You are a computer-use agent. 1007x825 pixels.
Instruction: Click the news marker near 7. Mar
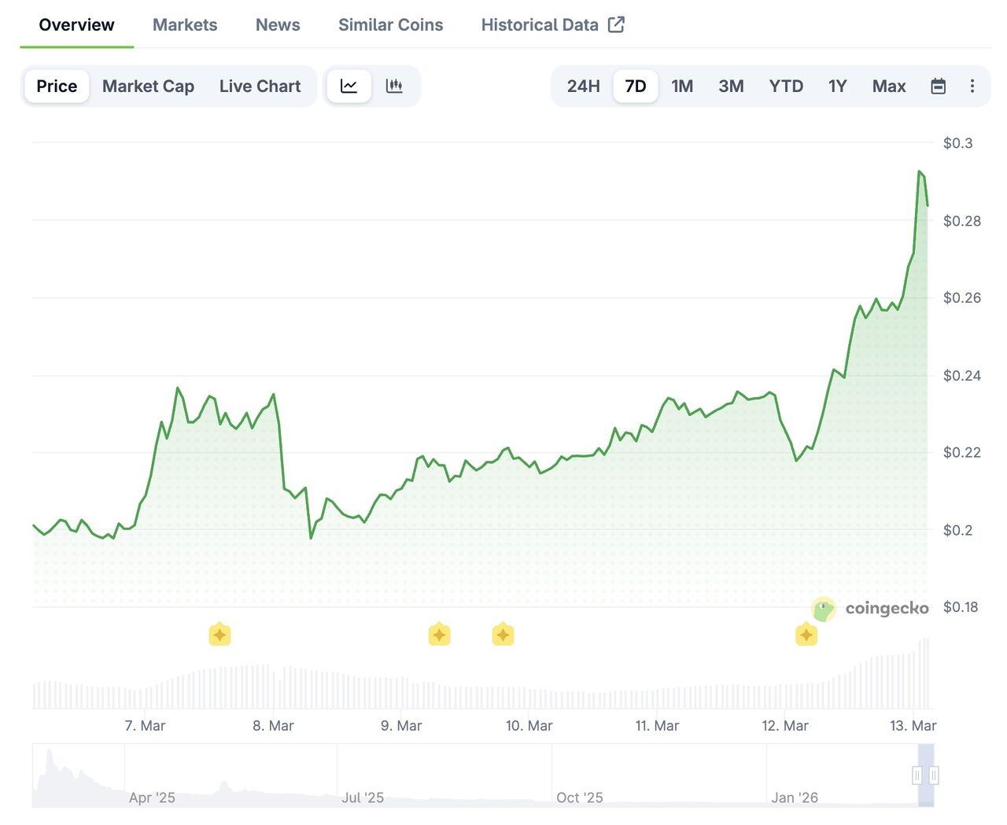(219, 634)
